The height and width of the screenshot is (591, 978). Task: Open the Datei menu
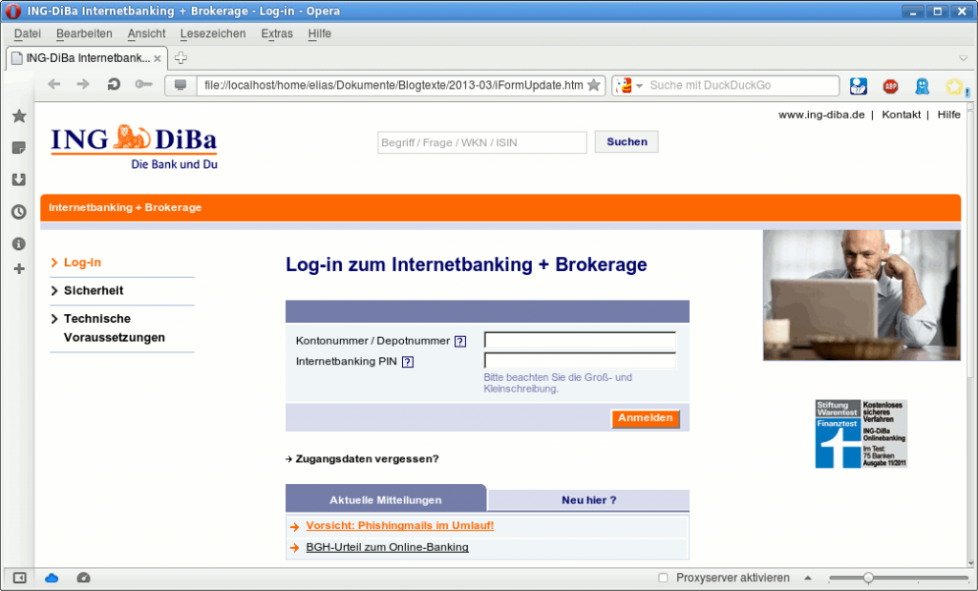tap(28, 33)
